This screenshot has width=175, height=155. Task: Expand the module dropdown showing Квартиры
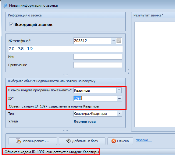(119, 90)
